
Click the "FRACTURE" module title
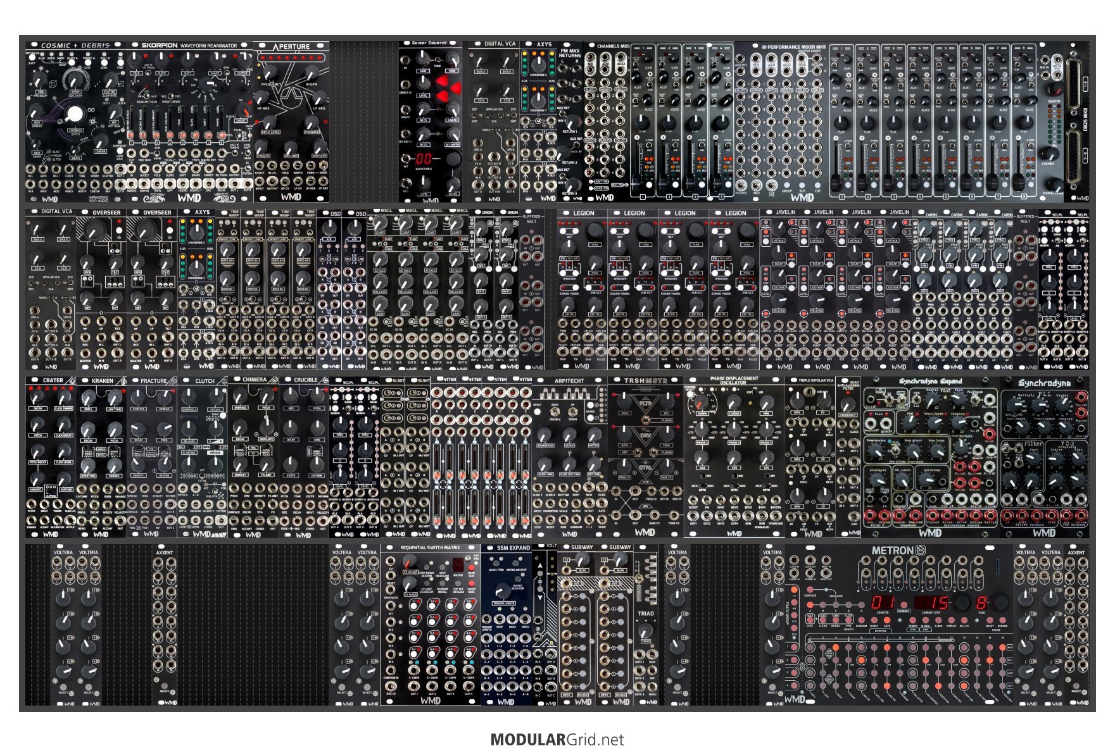153,381
